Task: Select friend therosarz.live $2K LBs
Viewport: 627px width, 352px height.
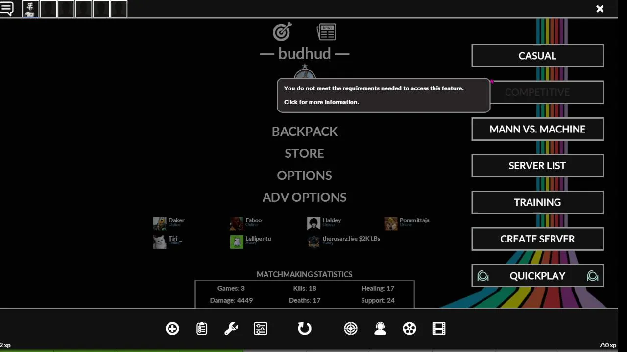Action: tap(344, 242)
